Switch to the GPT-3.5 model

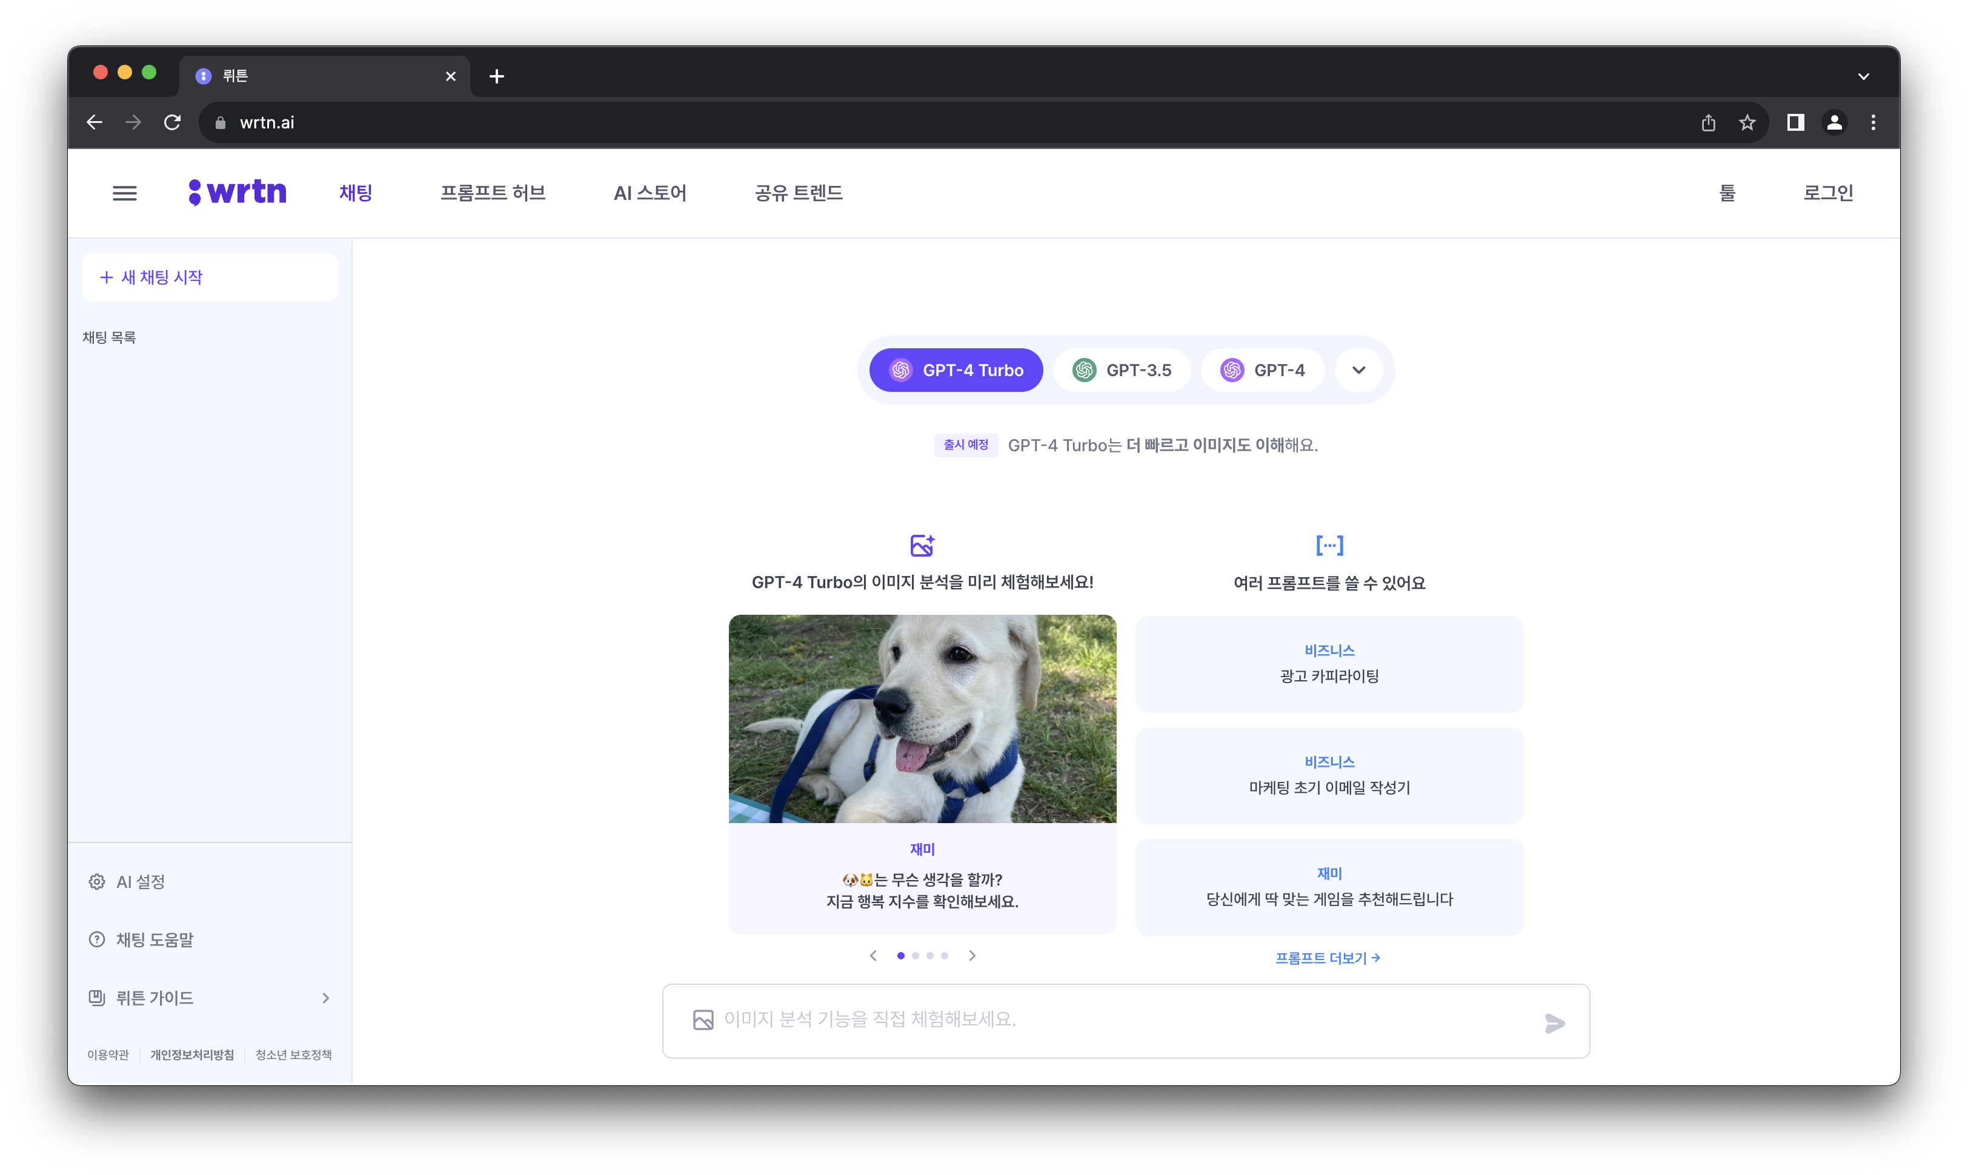1122,369
